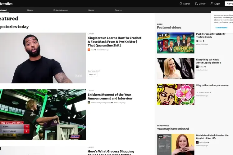
Task: Click the HOW-TO topic tag
Action: tap(93, 74)
